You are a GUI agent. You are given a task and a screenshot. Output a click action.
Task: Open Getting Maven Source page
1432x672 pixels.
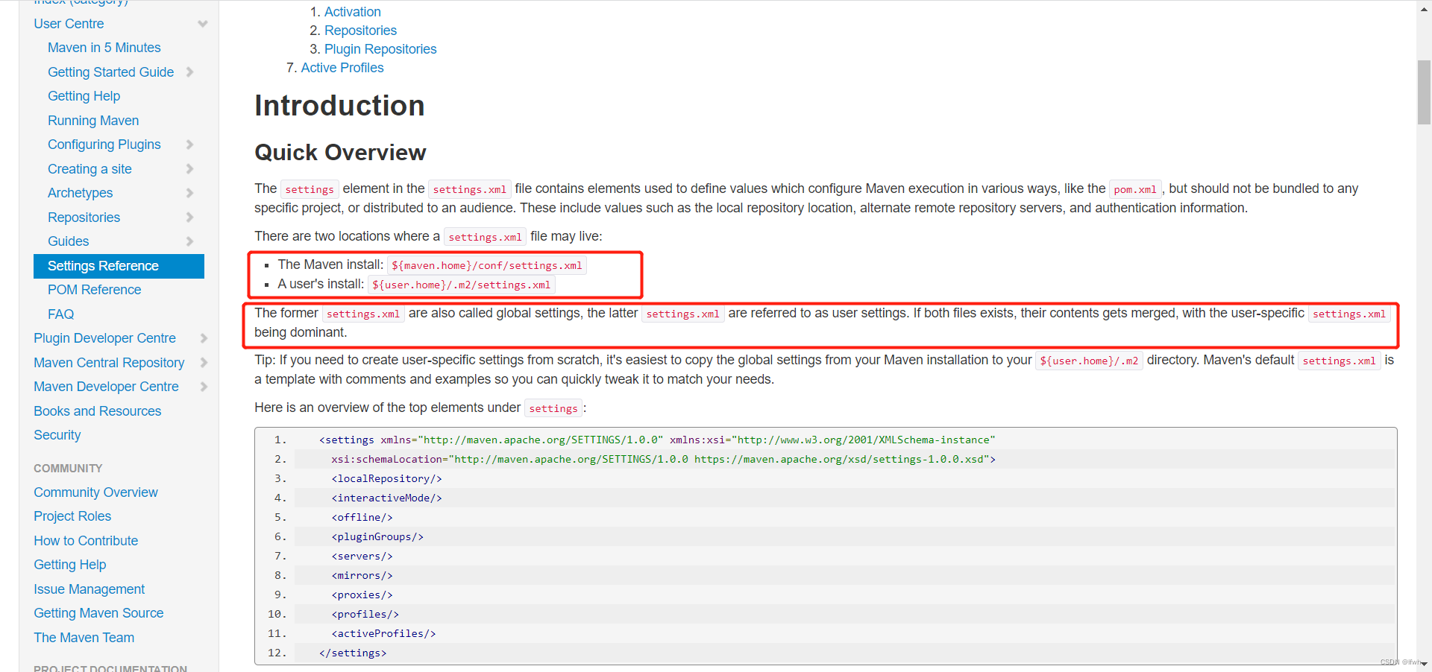point(98,613)
